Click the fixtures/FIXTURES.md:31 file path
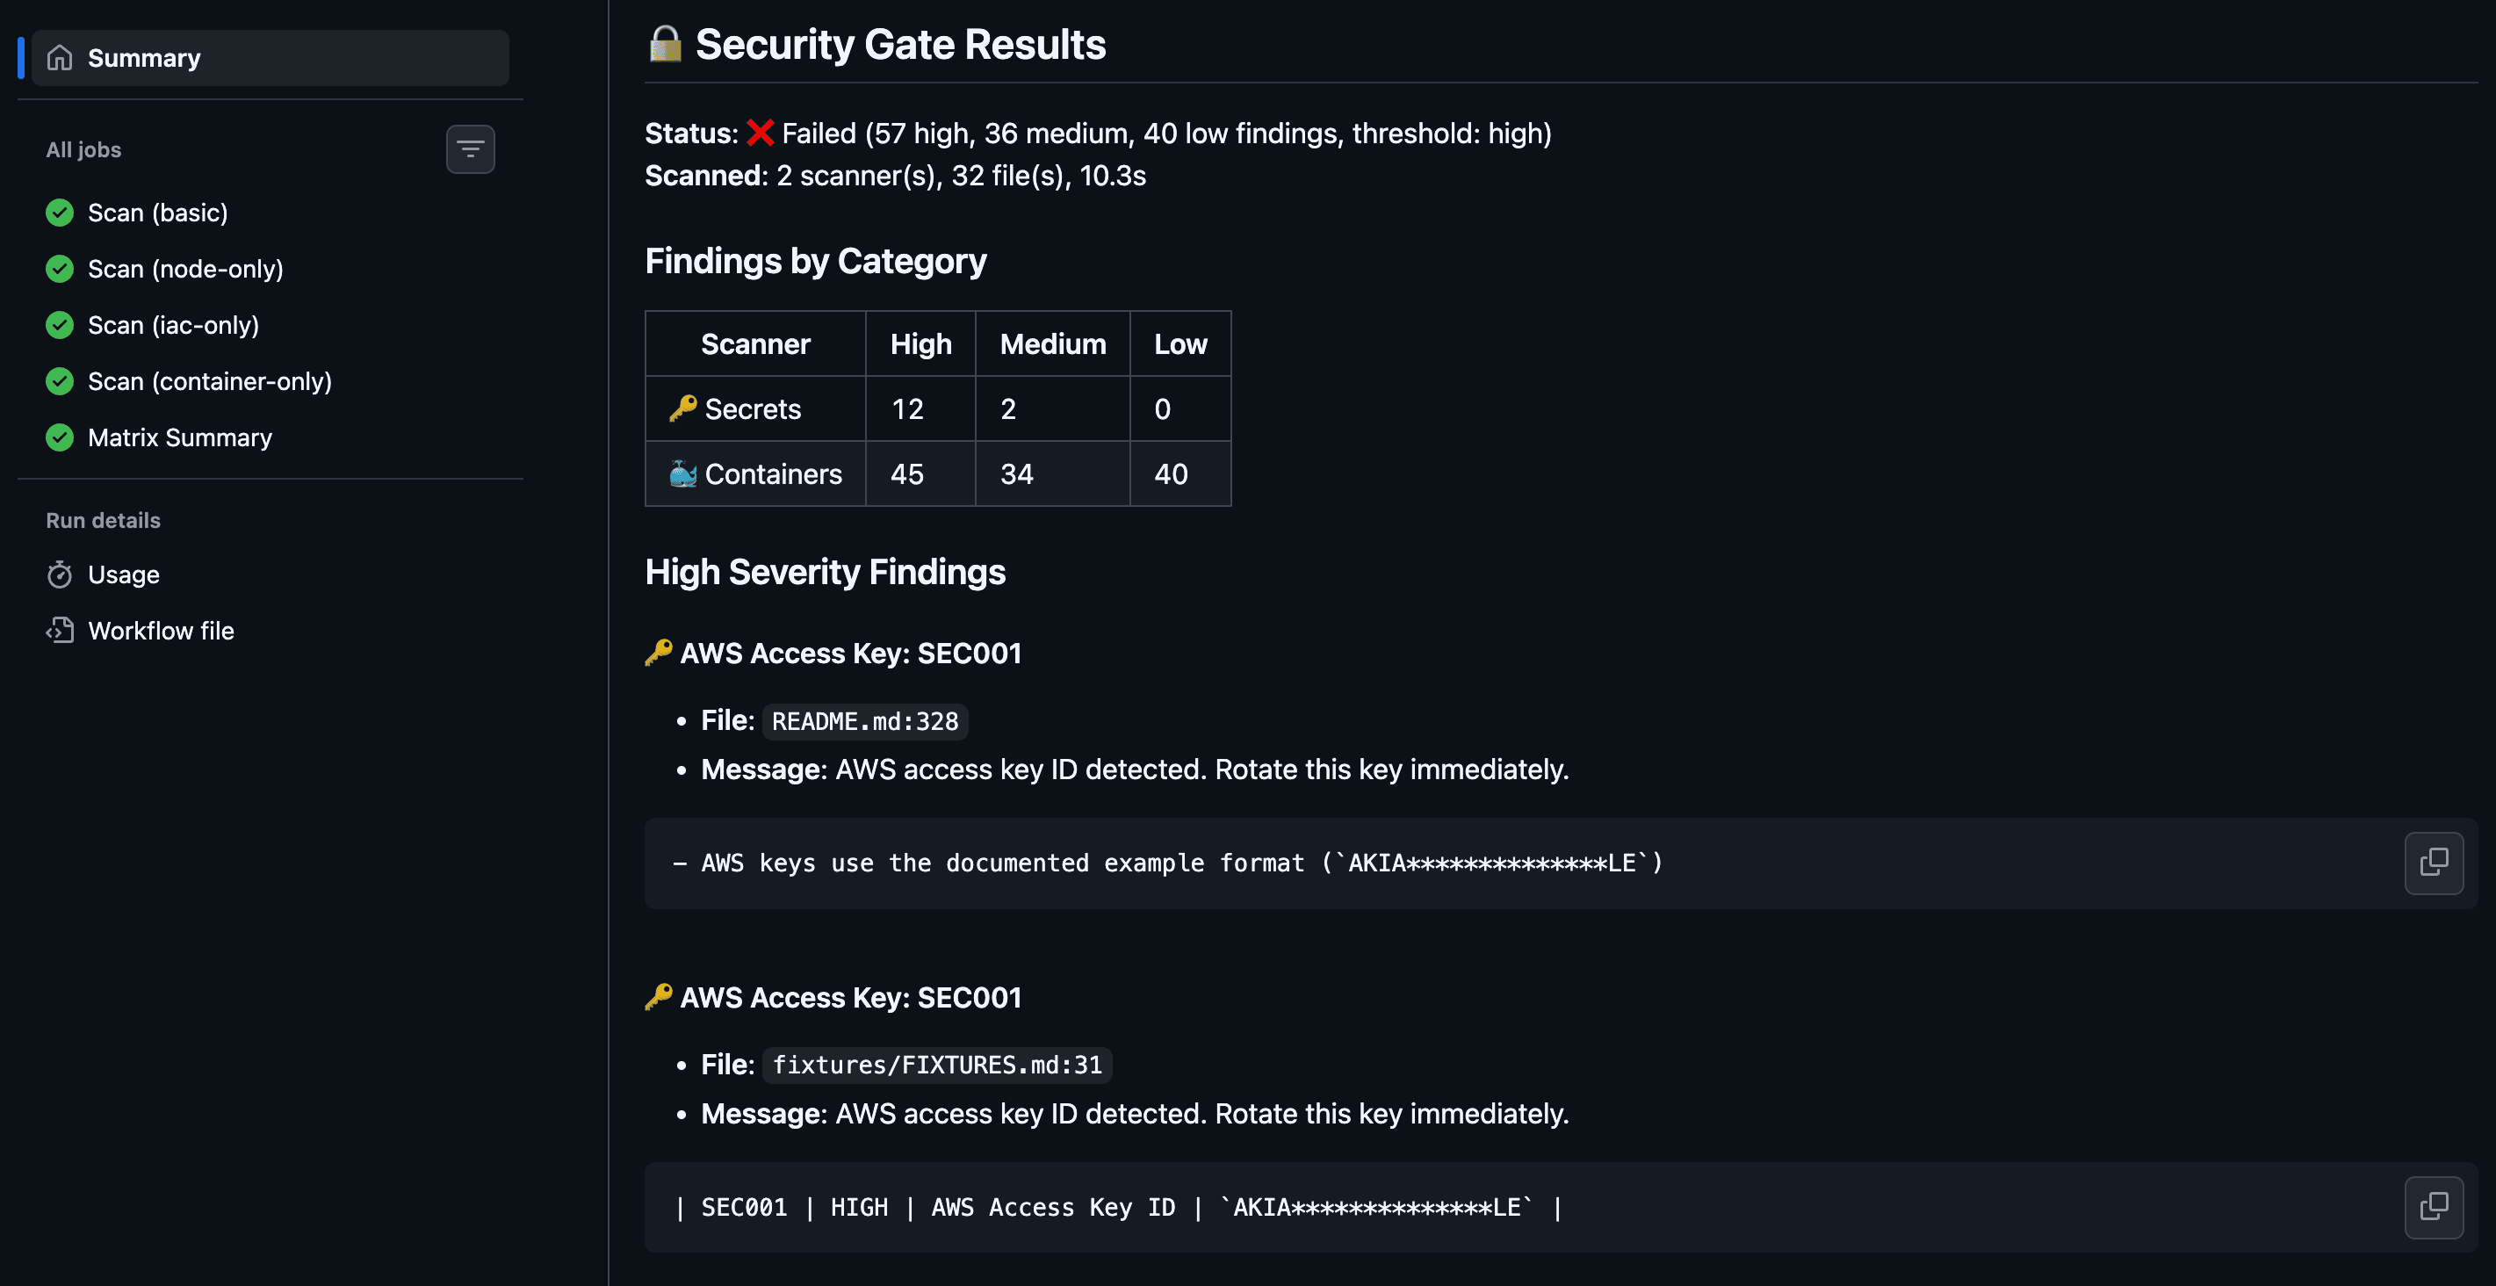This screenshot has width=2496, height=1286. (x=936, y=1064)
